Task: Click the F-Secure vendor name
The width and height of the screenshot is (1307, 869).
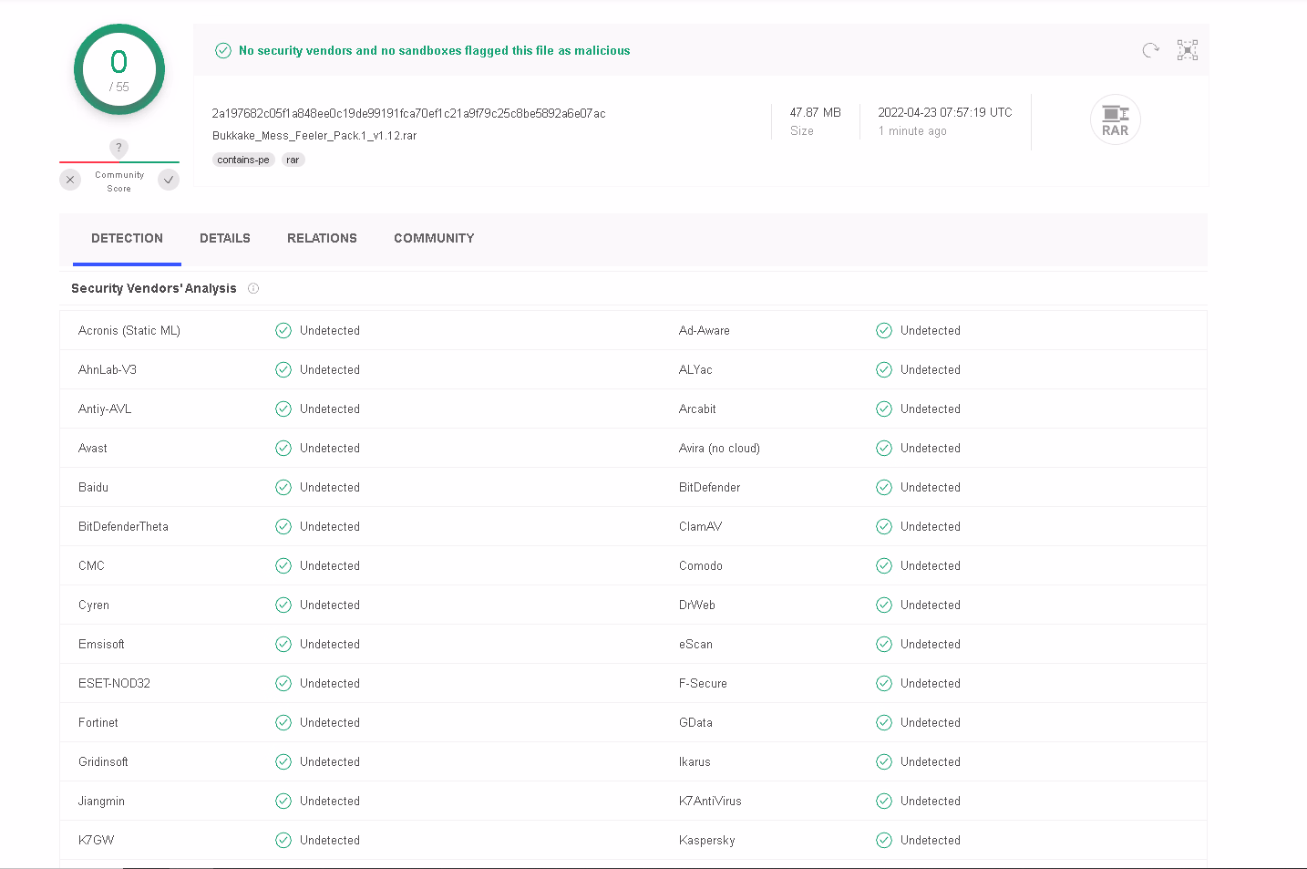Action: [703, 683]
